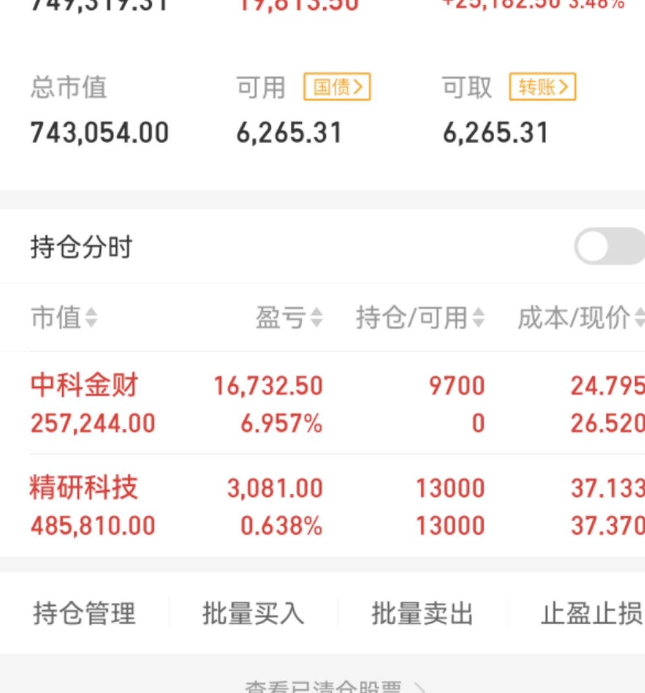The height and width of the screenshot is (693, 645).
Task: Click the 总市值 value 743,054.00
Action: click(x=100, y=133)
